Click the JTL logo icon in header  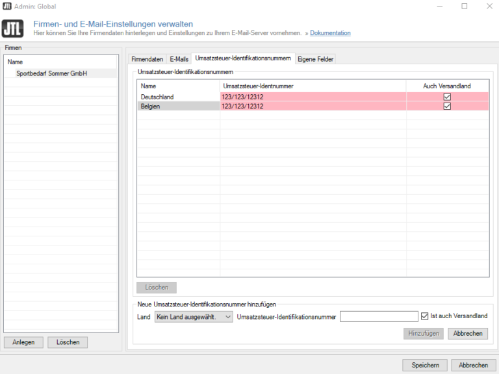click(13, 29)
